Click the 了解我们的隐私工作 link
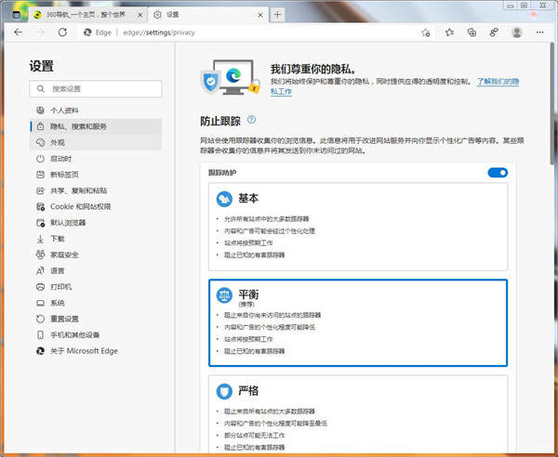The image size is (558, 457). click(510, 82)
